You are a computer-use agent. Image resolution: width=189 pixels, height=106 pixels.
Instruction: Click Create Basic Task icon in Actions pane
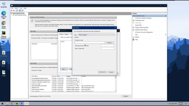click(x=133, y=20)
